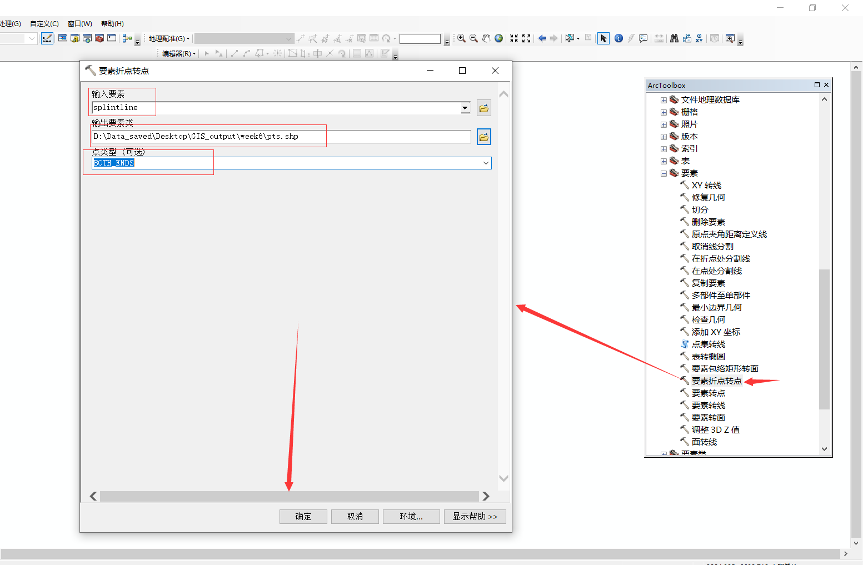
Task: Select the 多部件至单部件 tool
Action: (721, 296)
